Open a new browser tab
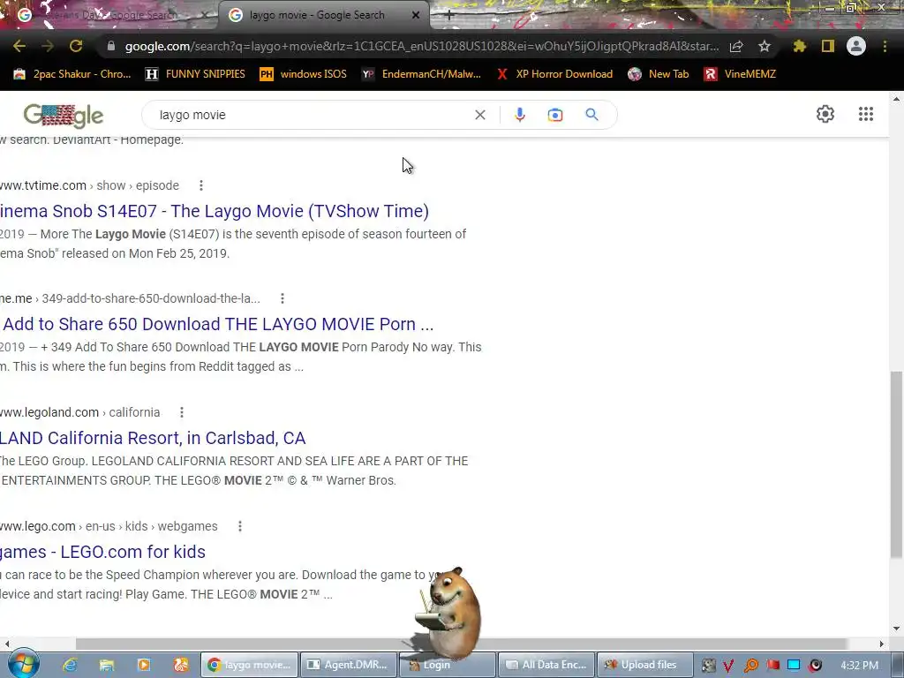Screen dimensions: 904x678 point(449,16)
